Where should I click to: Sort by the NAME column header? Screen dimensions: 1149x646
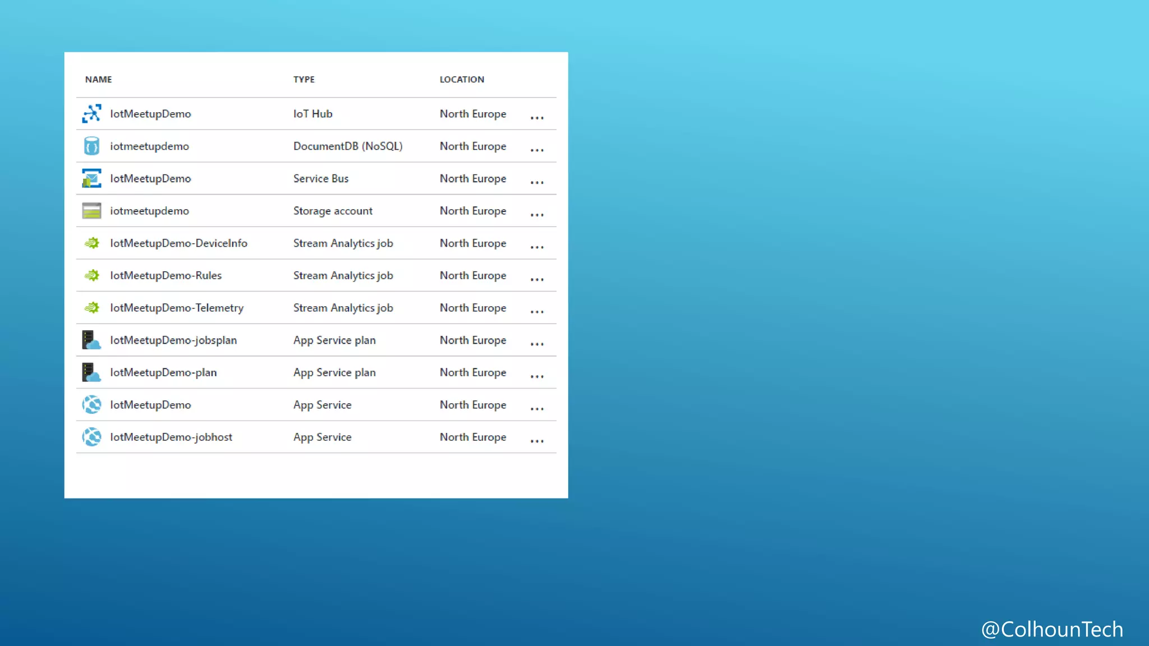click(99, 80)
